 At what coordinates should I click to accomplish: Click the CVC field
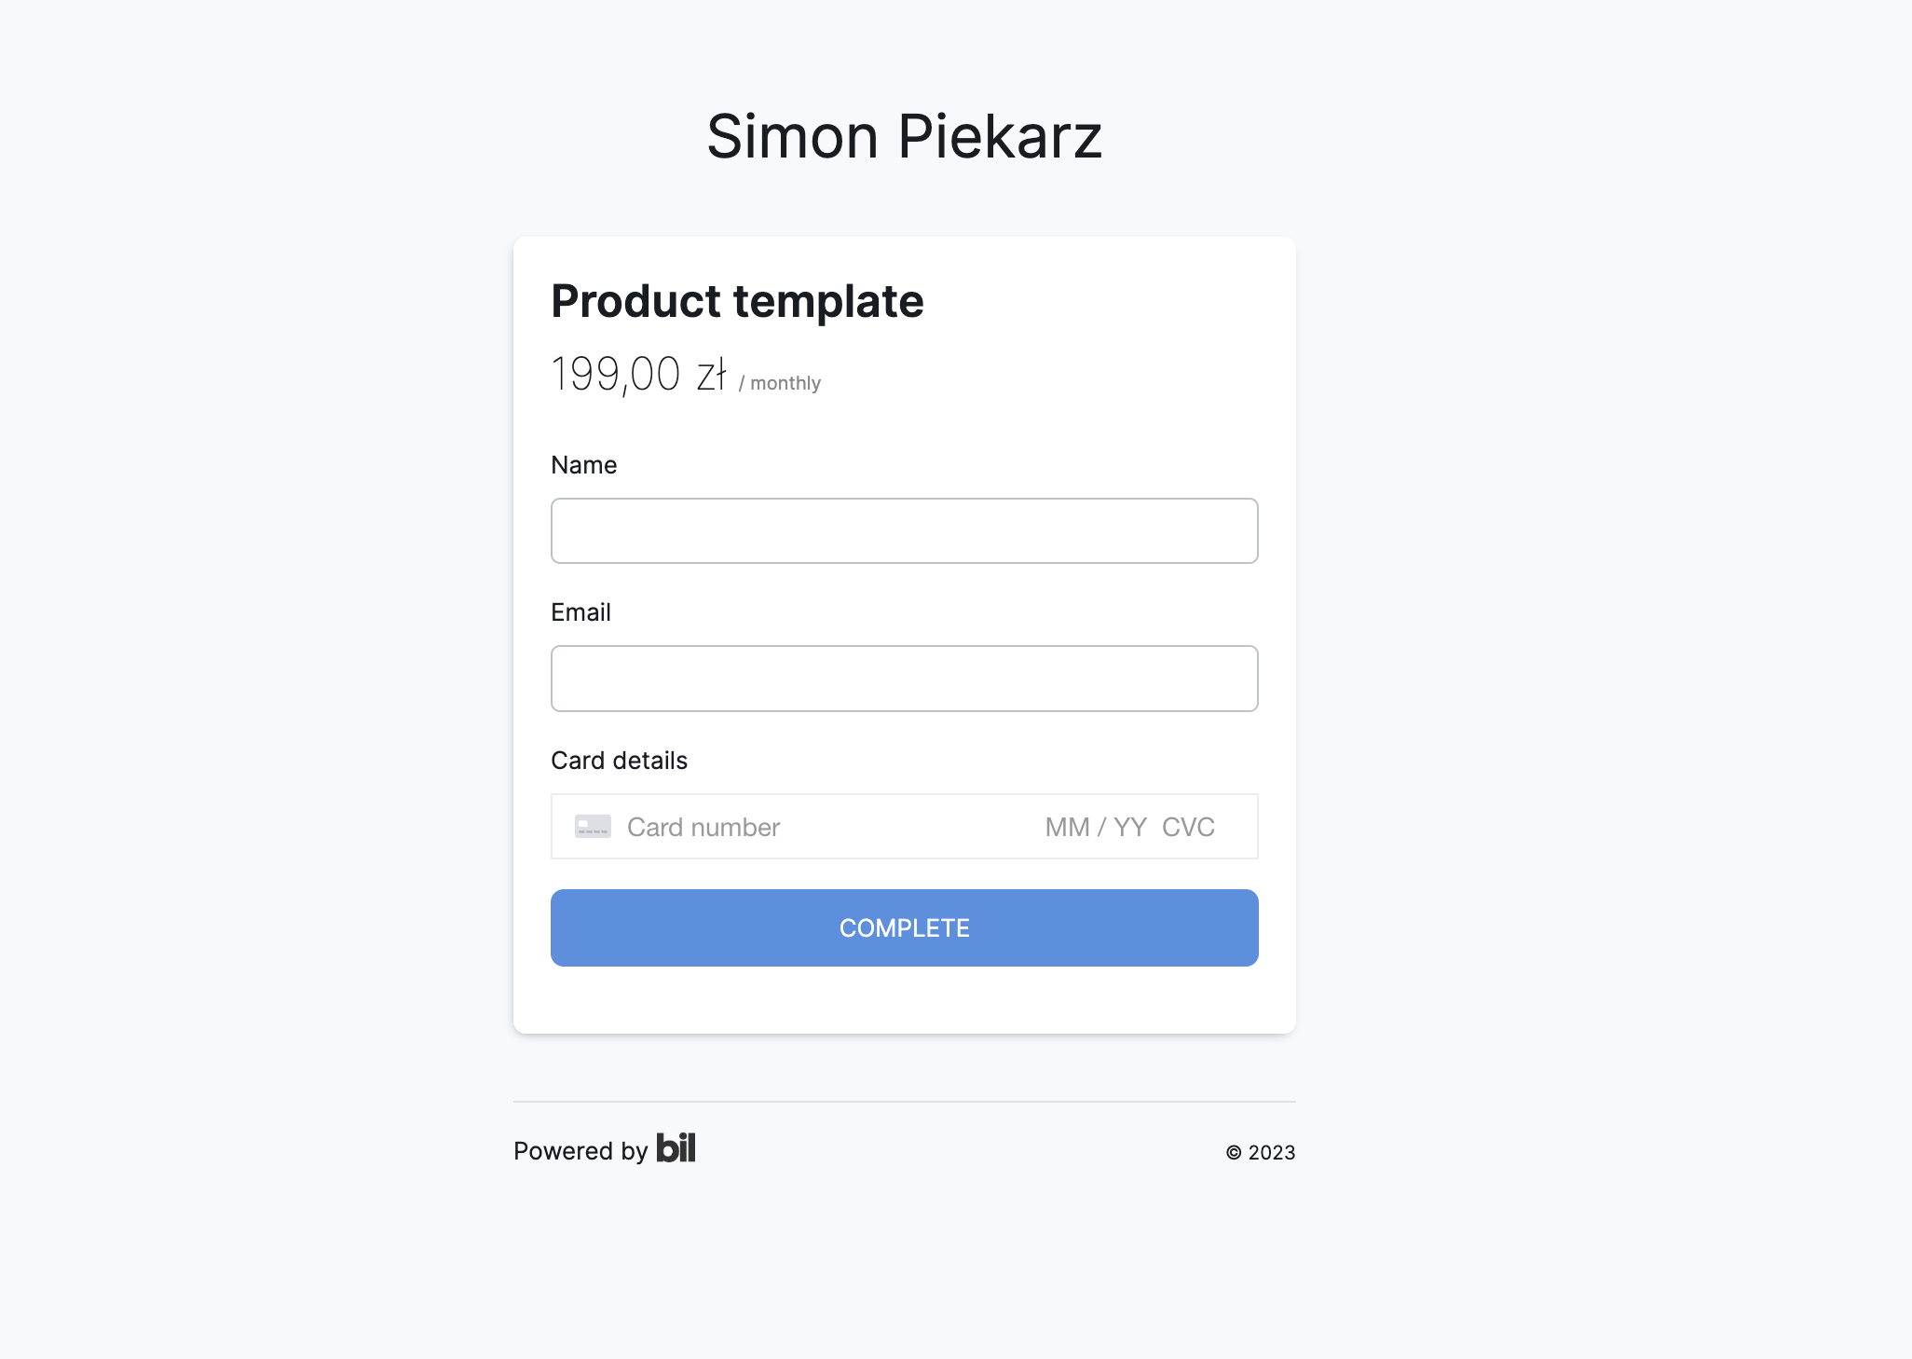click(1188, 827)
